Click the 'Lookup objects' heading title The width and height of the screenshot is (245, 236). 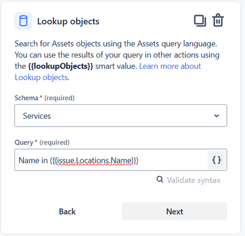coord(68,21)
